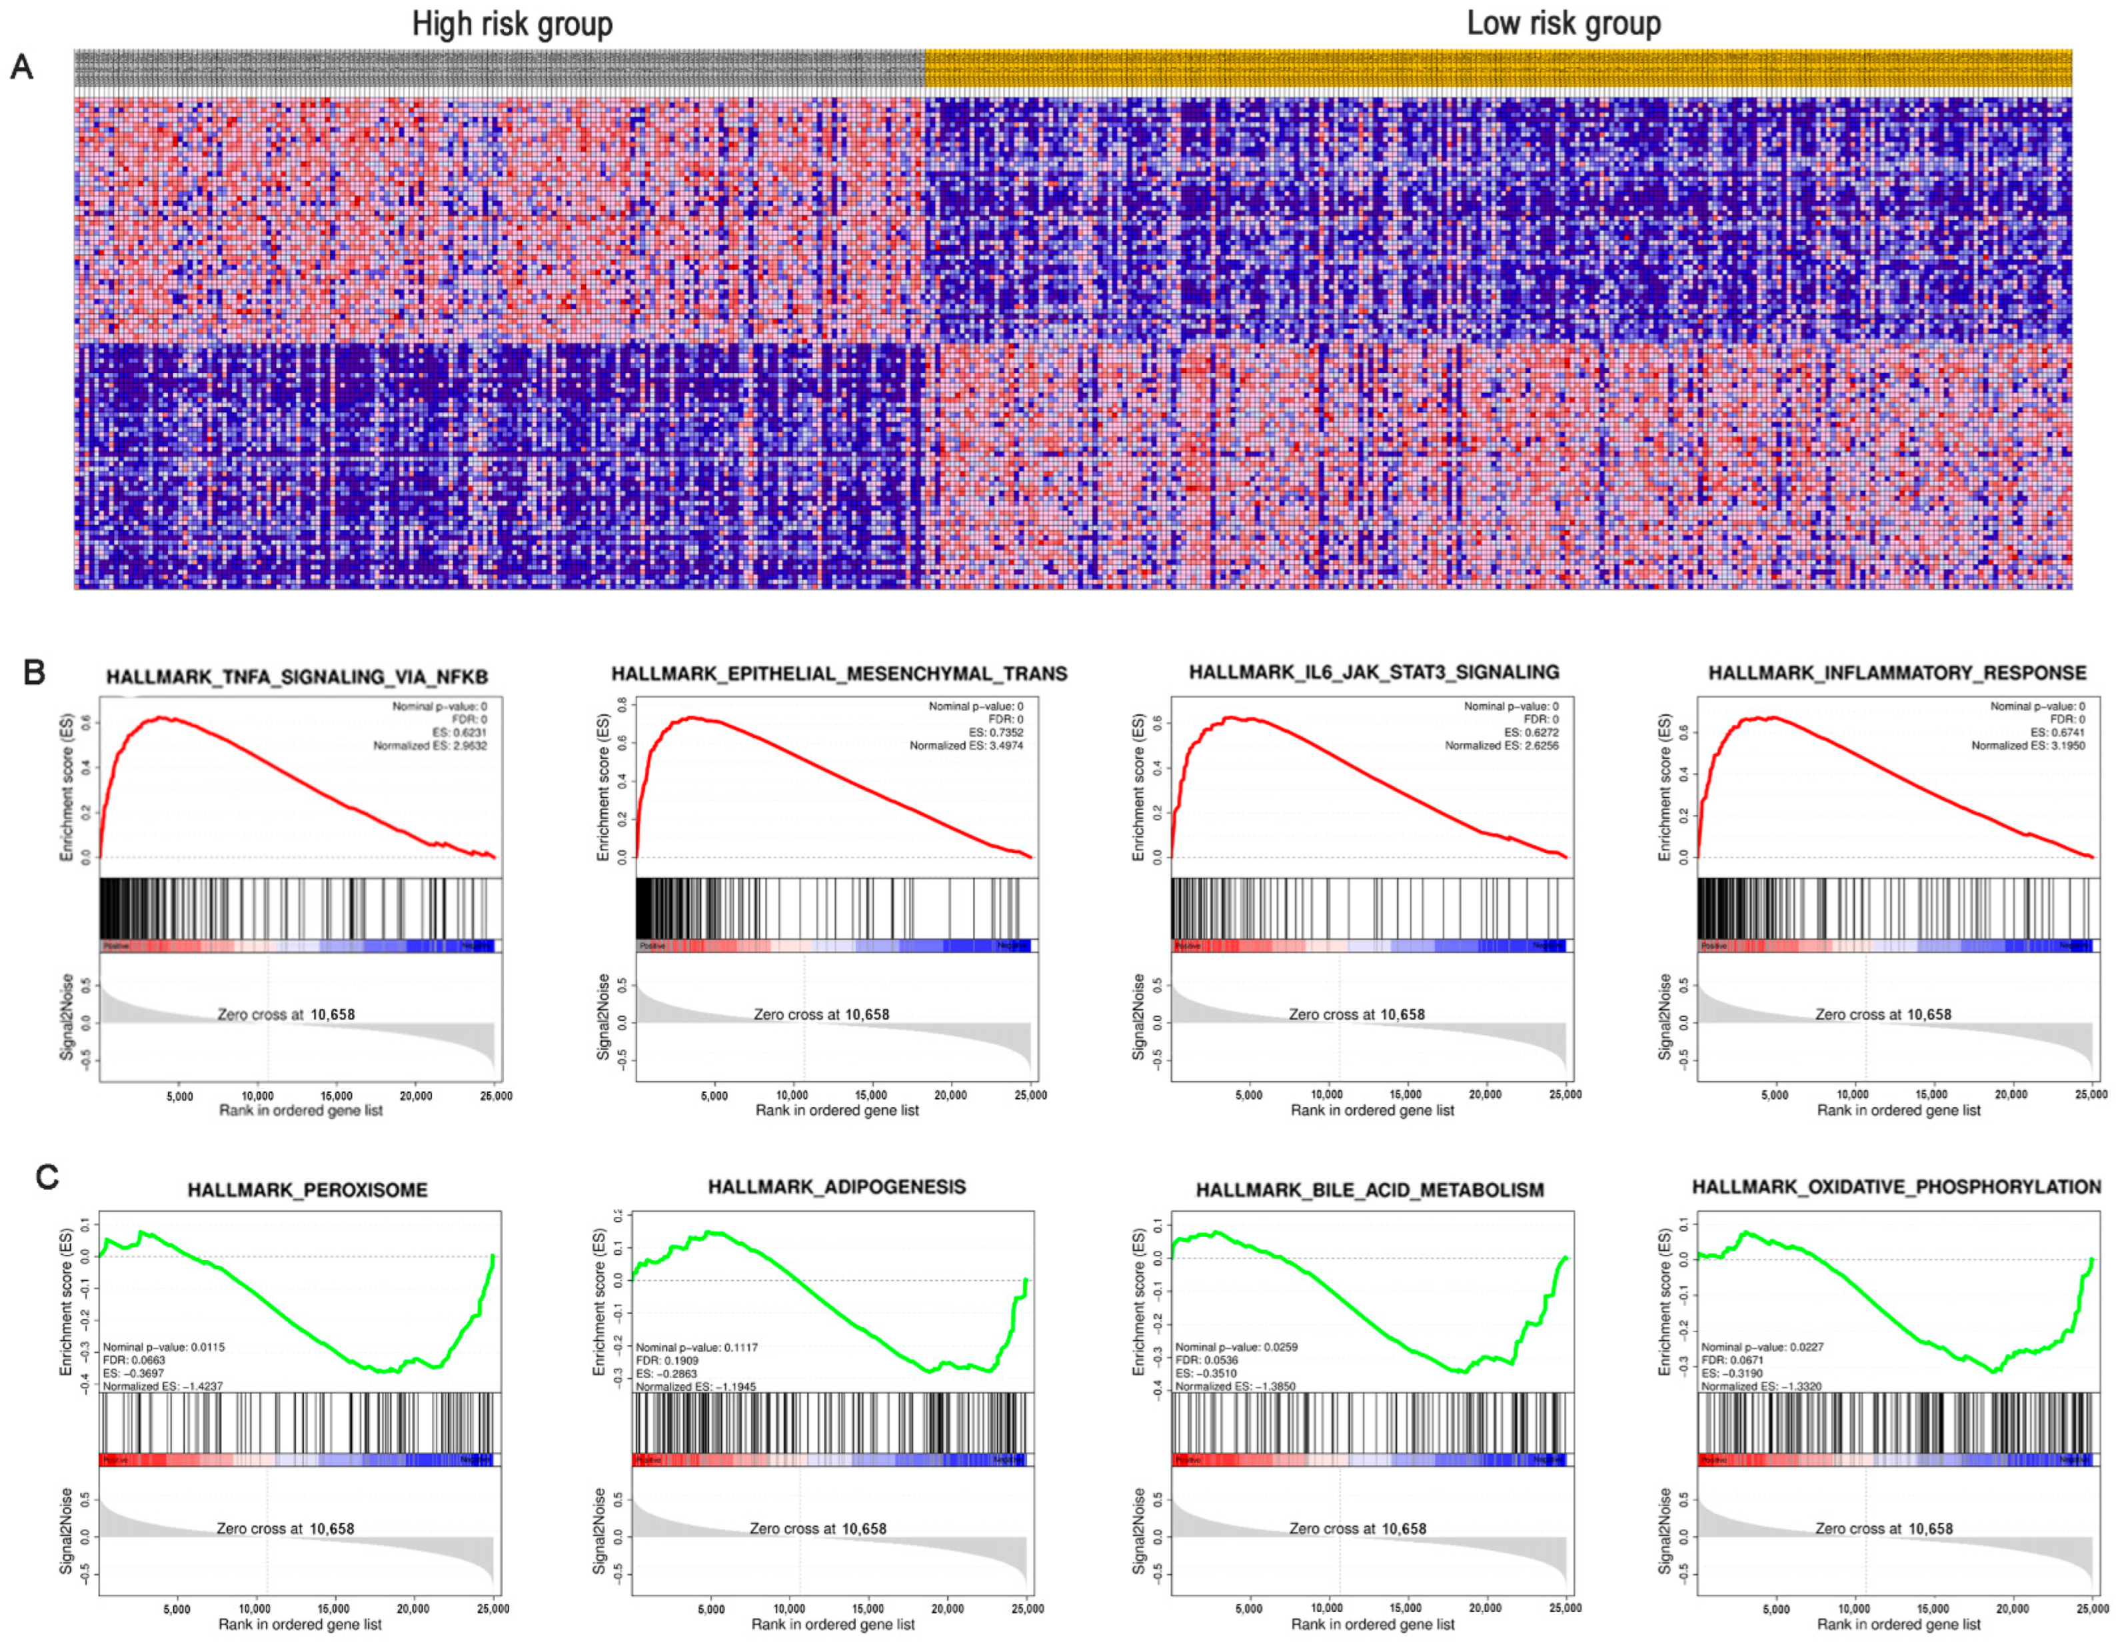
Task: Click the HALLMARK_BILE_ACID_METABOLISM plot title
Action: pyautogui.click(x=1369, y=1190)
